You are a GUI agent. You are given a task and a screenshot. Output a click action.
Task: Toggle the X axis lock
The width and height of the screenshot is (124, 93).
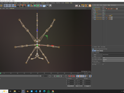tap(5, 6)
